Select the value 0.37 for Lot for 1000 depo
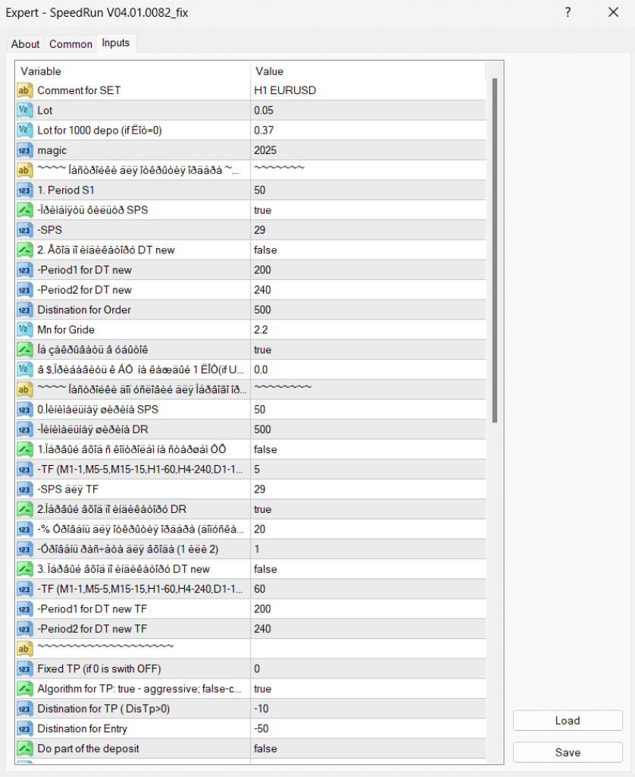The width and height of the screenshot is (635, 777). [368, 131]
